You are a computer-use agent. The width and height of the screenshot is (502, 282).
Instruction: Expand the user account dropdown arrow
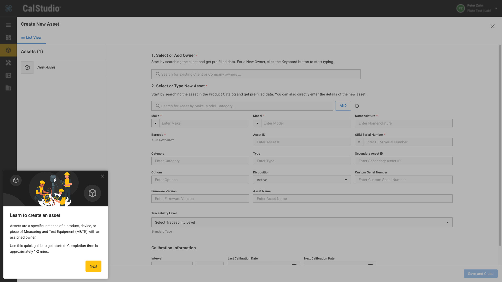click(x=496, y=8)
